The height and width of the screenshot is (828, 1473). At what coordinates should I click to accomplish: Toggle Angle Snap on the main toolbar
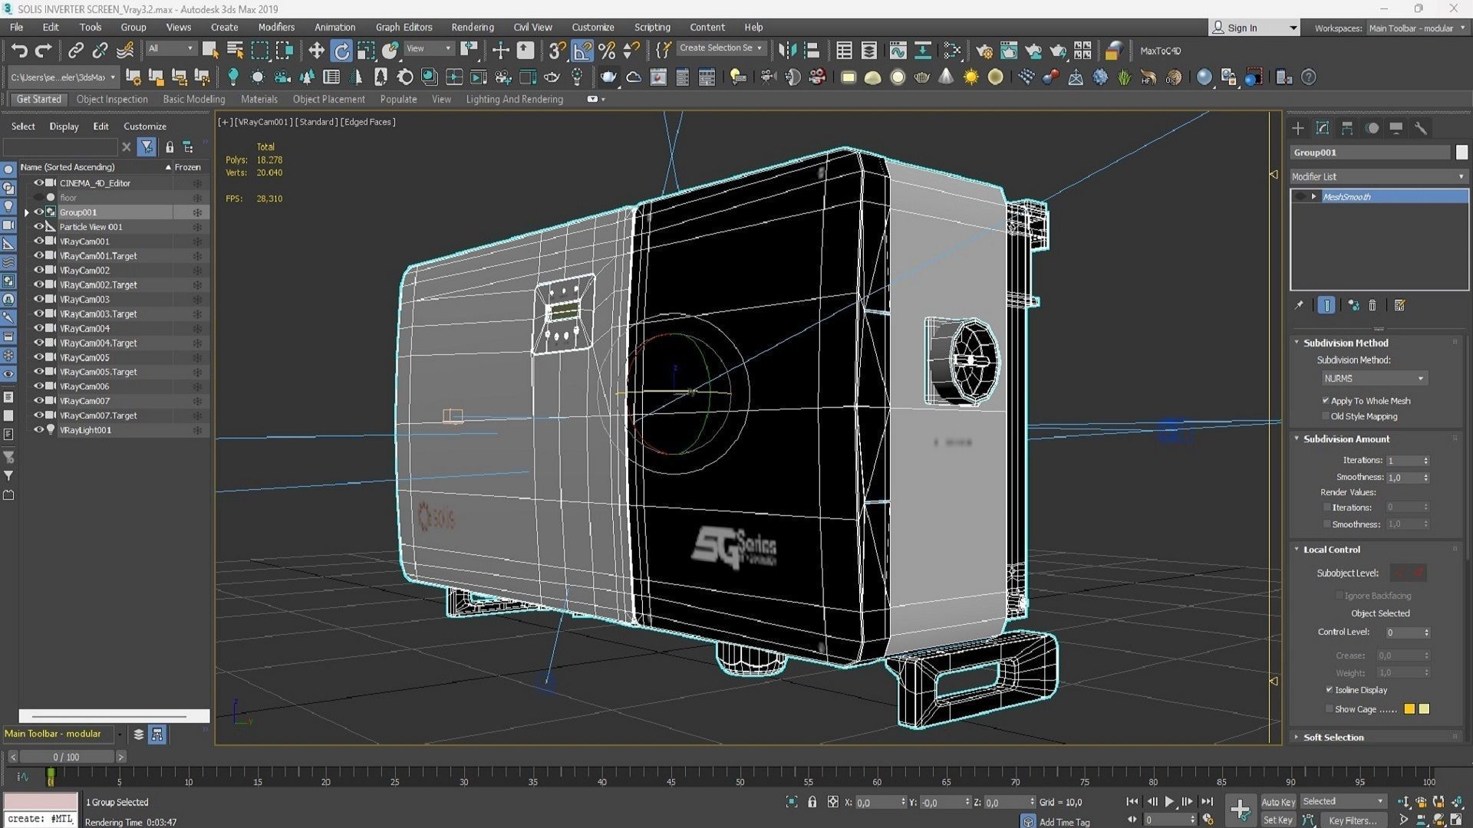582,51
